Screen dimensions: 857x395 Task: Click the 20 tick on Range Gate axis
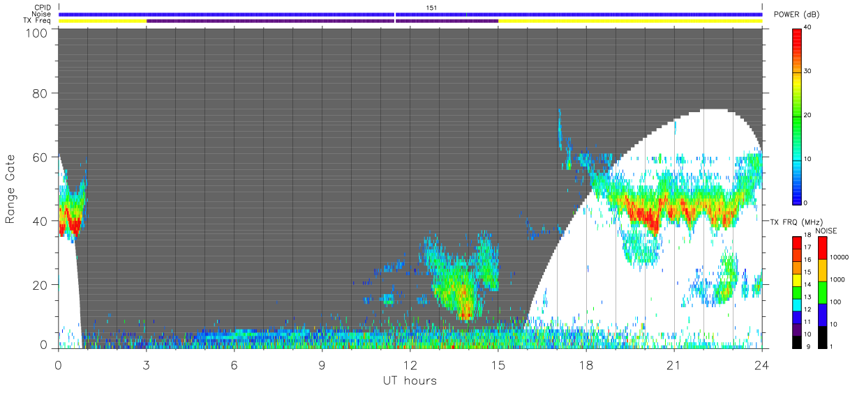point(39,285)
